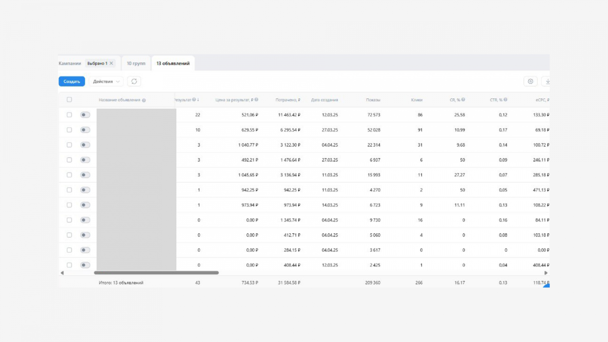This screenshot has width=608, height=342.
Task: Toggle the switch in the 629,55 ₽ row
Action: click(x=85, y=130)
